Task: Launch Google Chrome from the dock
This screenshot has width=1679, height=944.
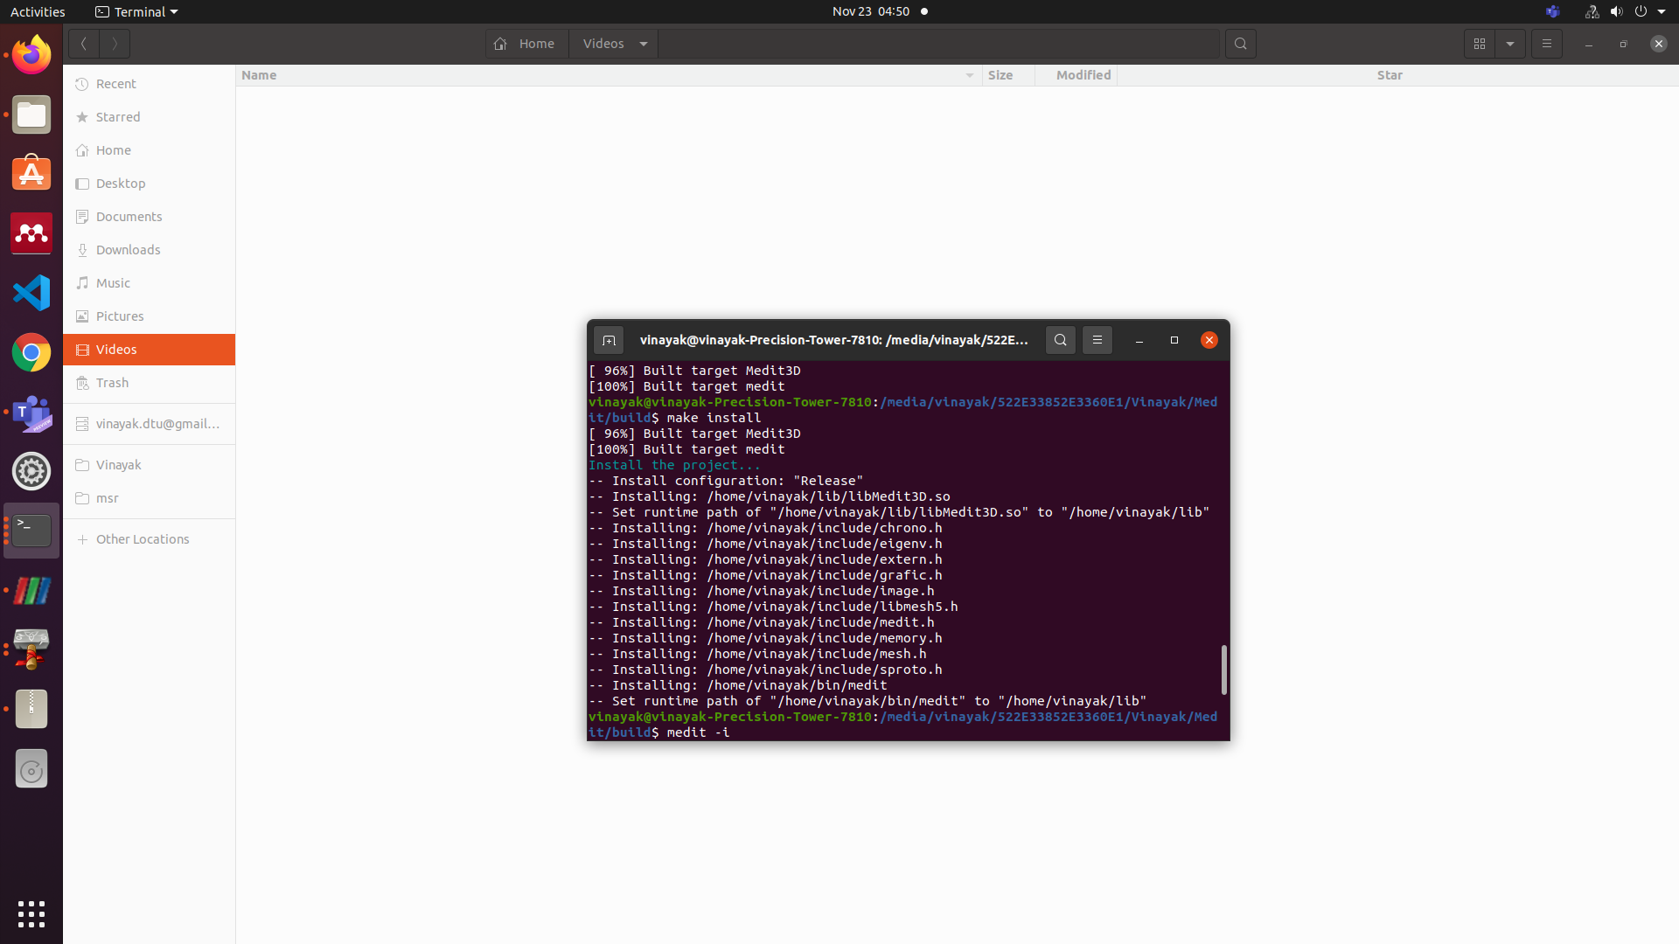Action: coord(31,352)
